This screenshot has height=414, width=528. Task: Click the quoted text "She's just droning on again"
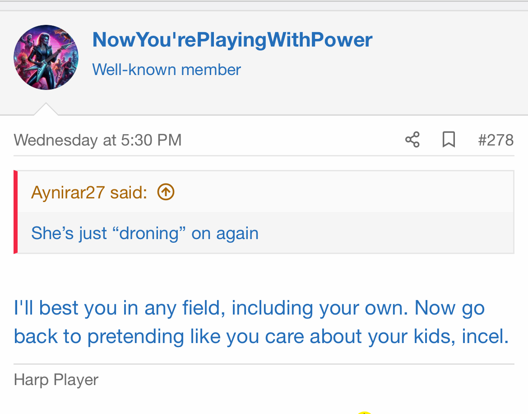[144, 233]
